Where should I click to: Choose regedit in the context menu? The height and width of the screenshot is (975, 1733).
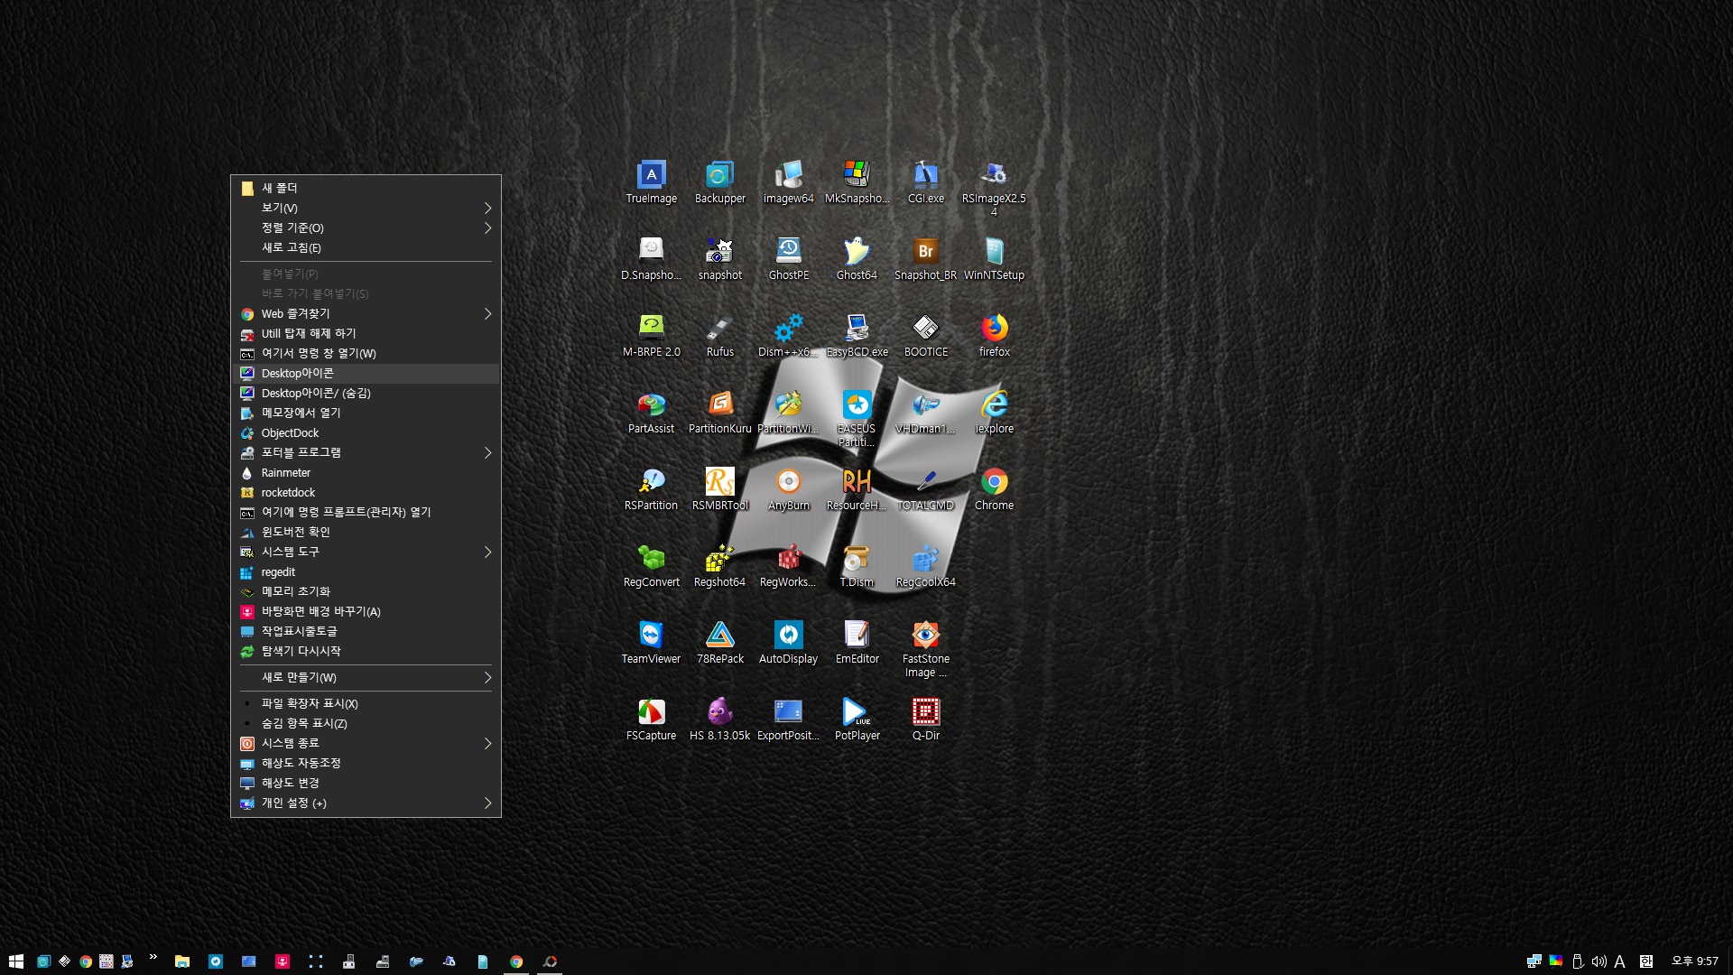[x=366, y=571]
